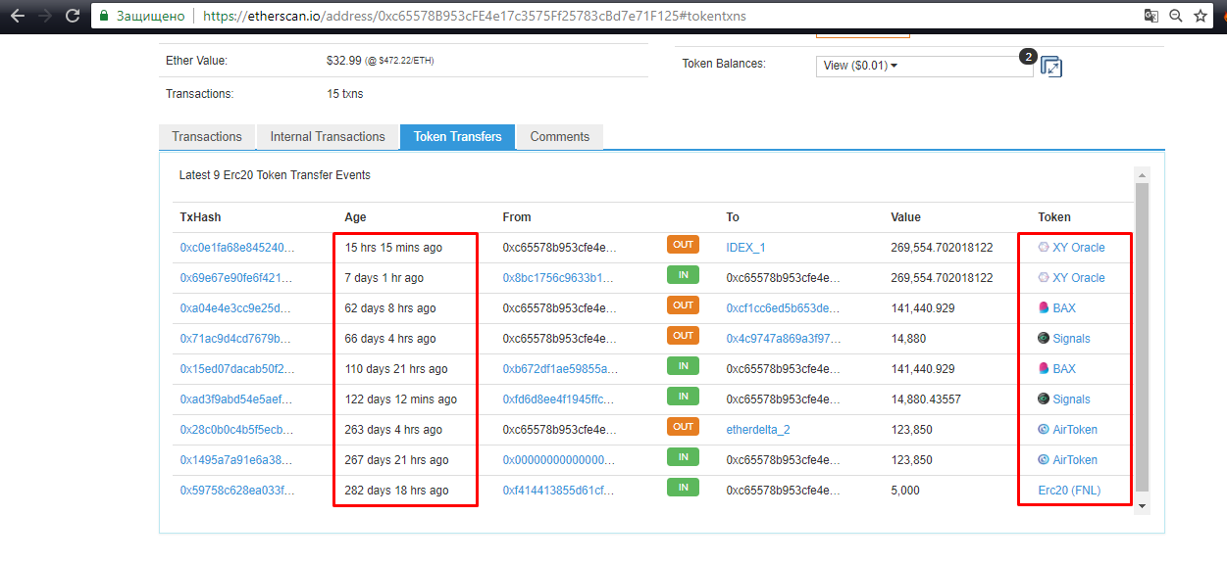
Task: Open XY Oracle token in 15 hrs row
Action: click(1078, 248)
